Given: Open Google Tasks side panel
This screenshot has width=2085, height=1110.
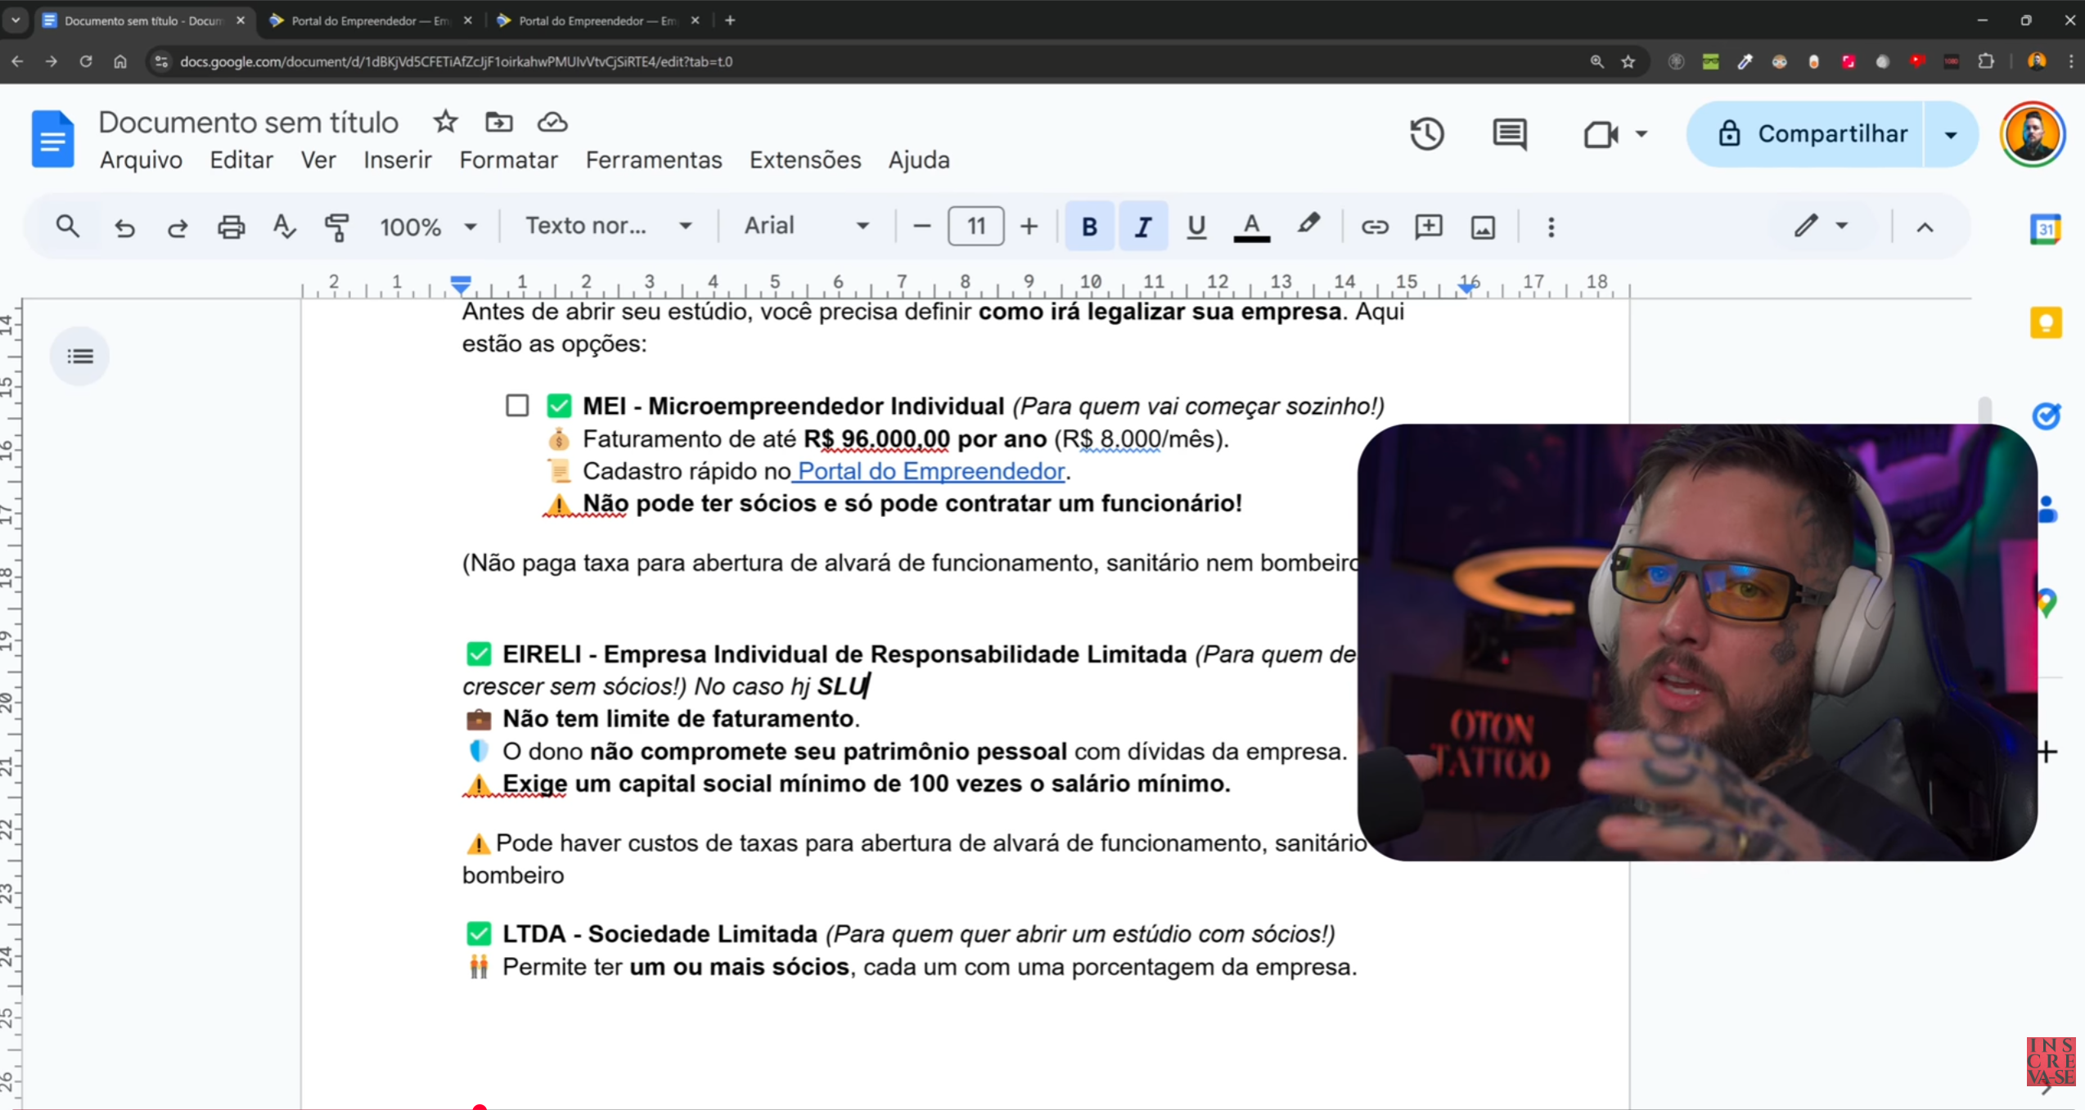Looking at the screenshot, I should point(2046,416).
